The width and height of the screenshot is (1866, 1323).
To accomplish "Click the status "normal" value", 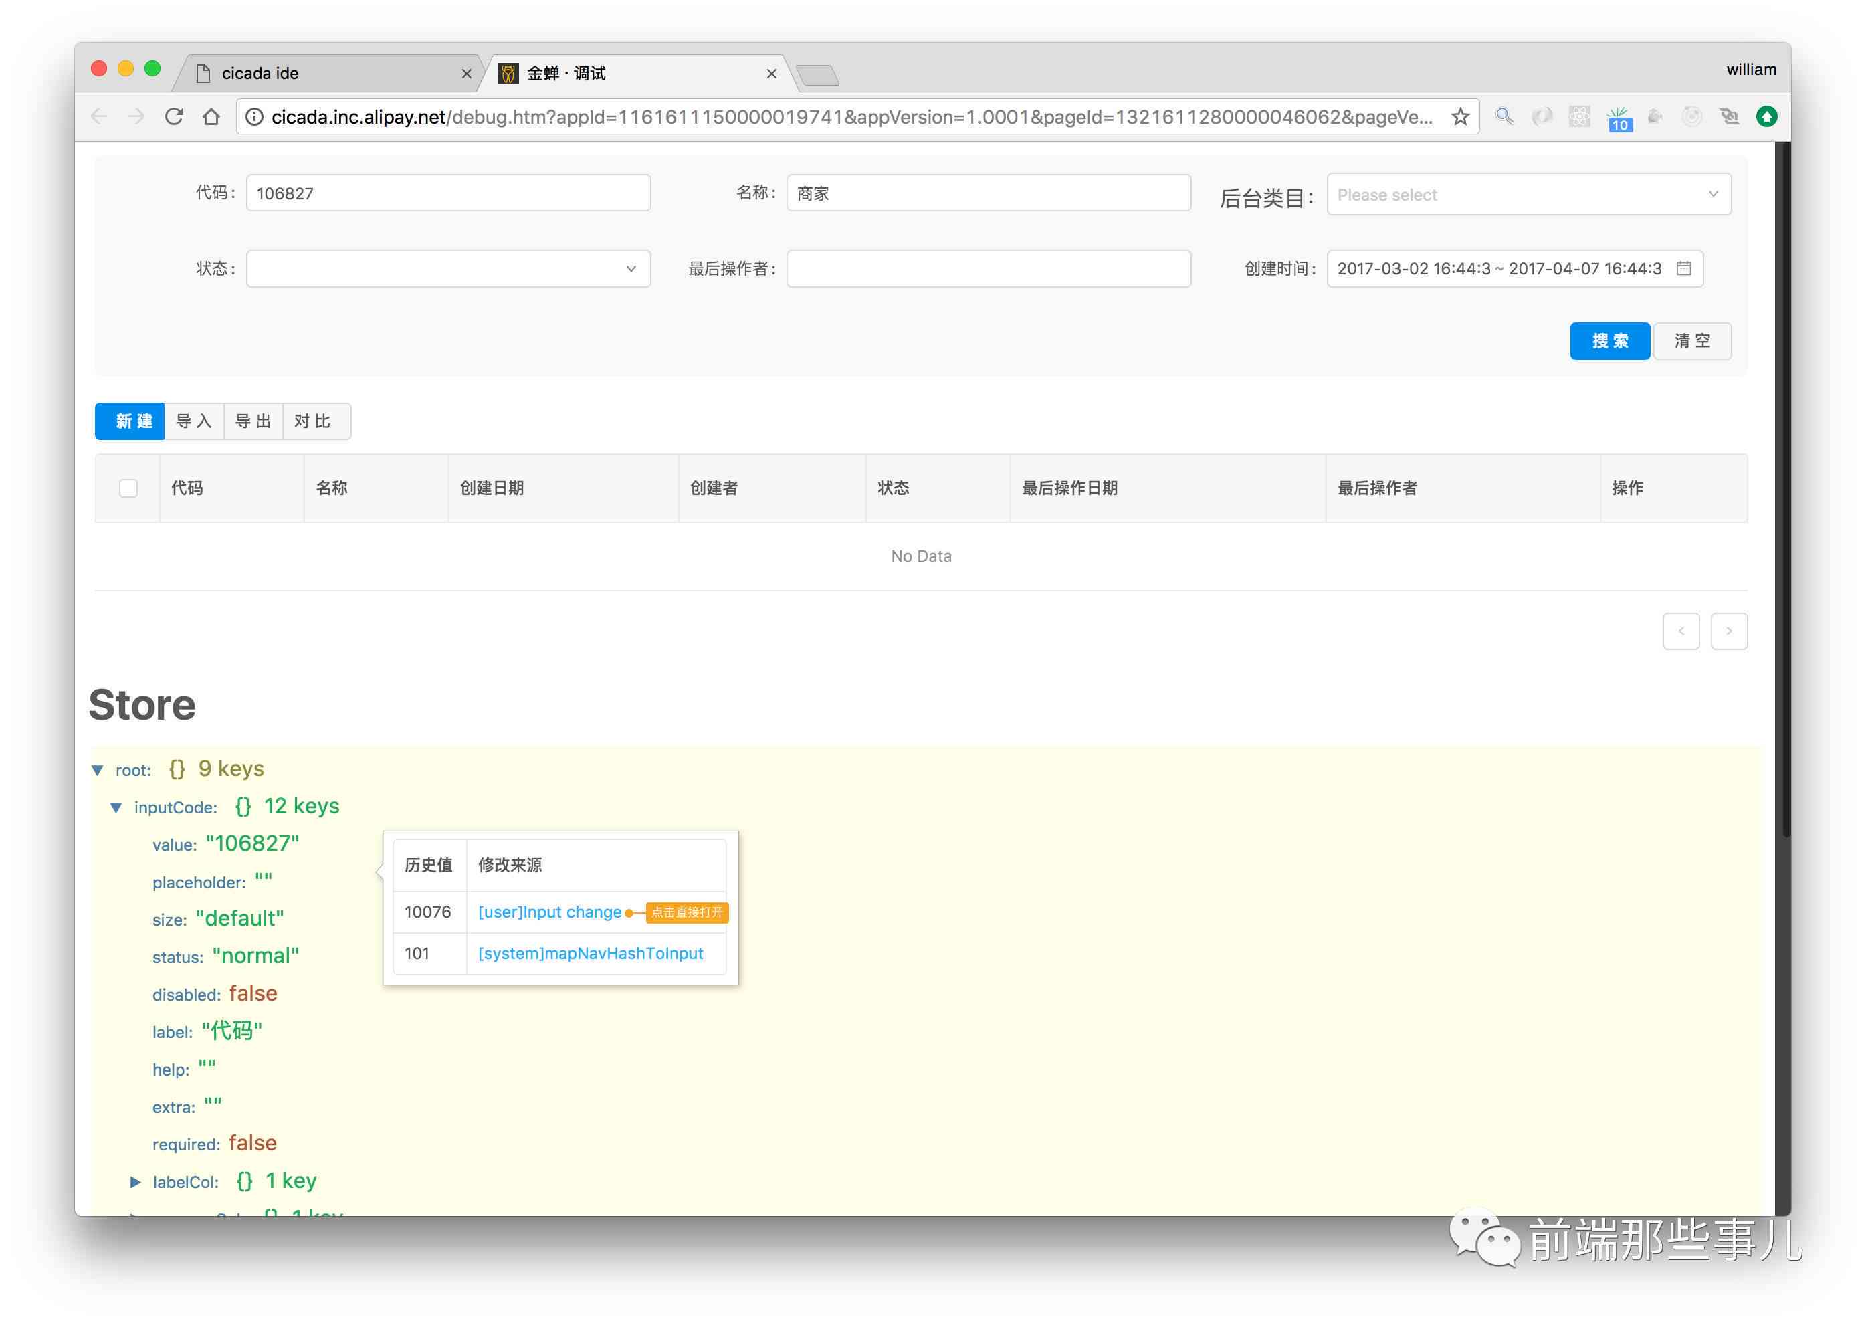I will point(255,956).
